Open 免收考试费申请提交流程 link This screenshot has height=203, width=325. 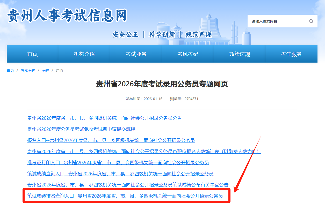point(81,129)
